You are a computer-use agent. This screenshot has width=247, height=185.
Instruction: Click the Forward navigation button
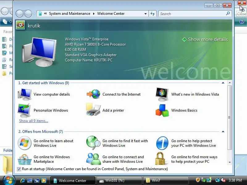pyautogui.click(x=28, y=14)
